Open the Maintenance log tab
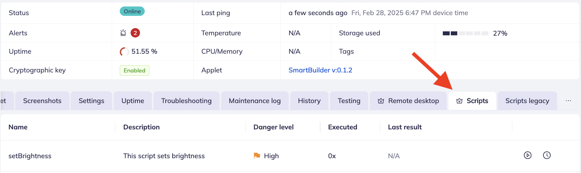Viewport: 581px width, 173px height. tap(255, 101)
